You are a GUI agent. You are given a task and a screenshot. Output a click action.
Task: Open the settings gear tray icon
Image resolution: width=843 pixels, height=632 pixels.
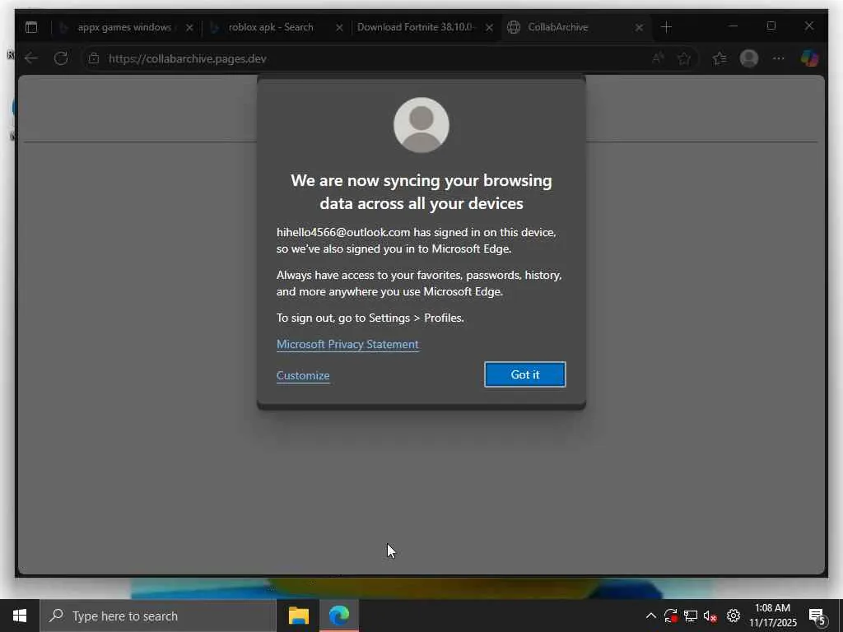pyautogui.click(x=734, y=616)
